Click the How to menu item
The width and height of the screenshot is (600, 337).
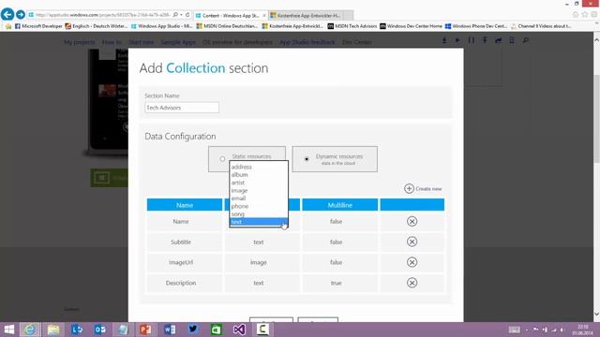point(112,42)
